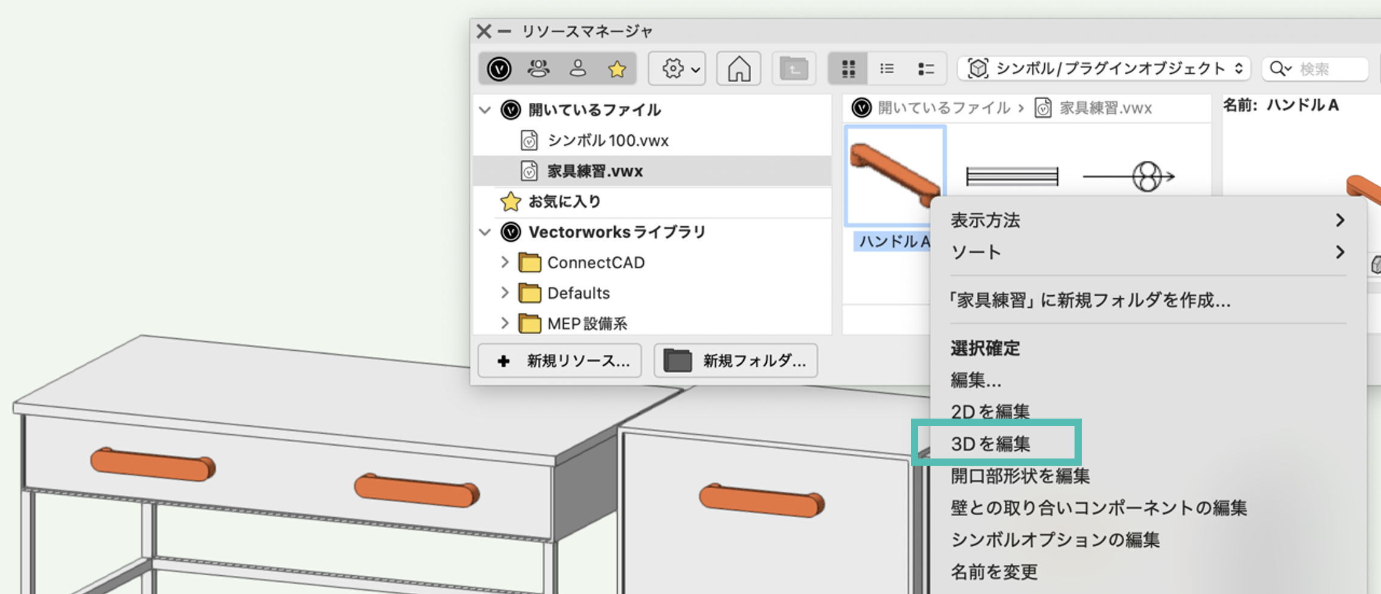Open シンボル/プラグインオブジェクト resource type dropdown
The image size is (1381, 594).
coord(1105,69)
